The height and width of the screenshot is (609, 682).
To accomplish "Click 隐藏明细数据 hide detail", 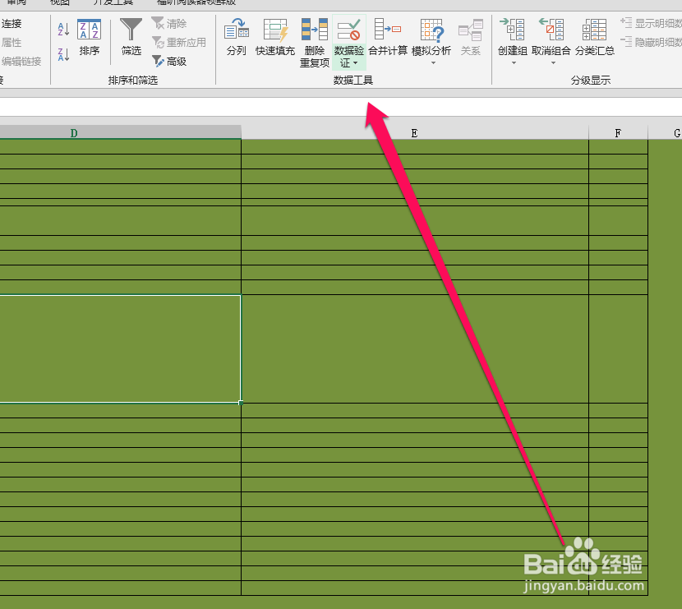I will 651,42.
